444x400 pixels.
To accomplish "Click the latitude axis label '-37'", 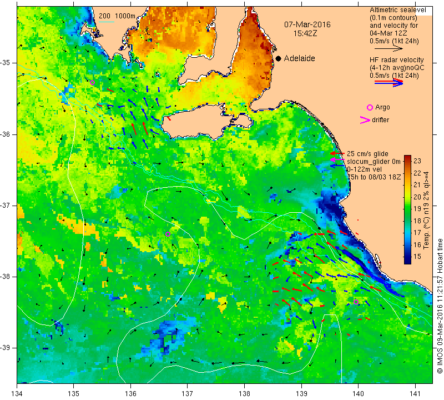I will pos(6,205).
